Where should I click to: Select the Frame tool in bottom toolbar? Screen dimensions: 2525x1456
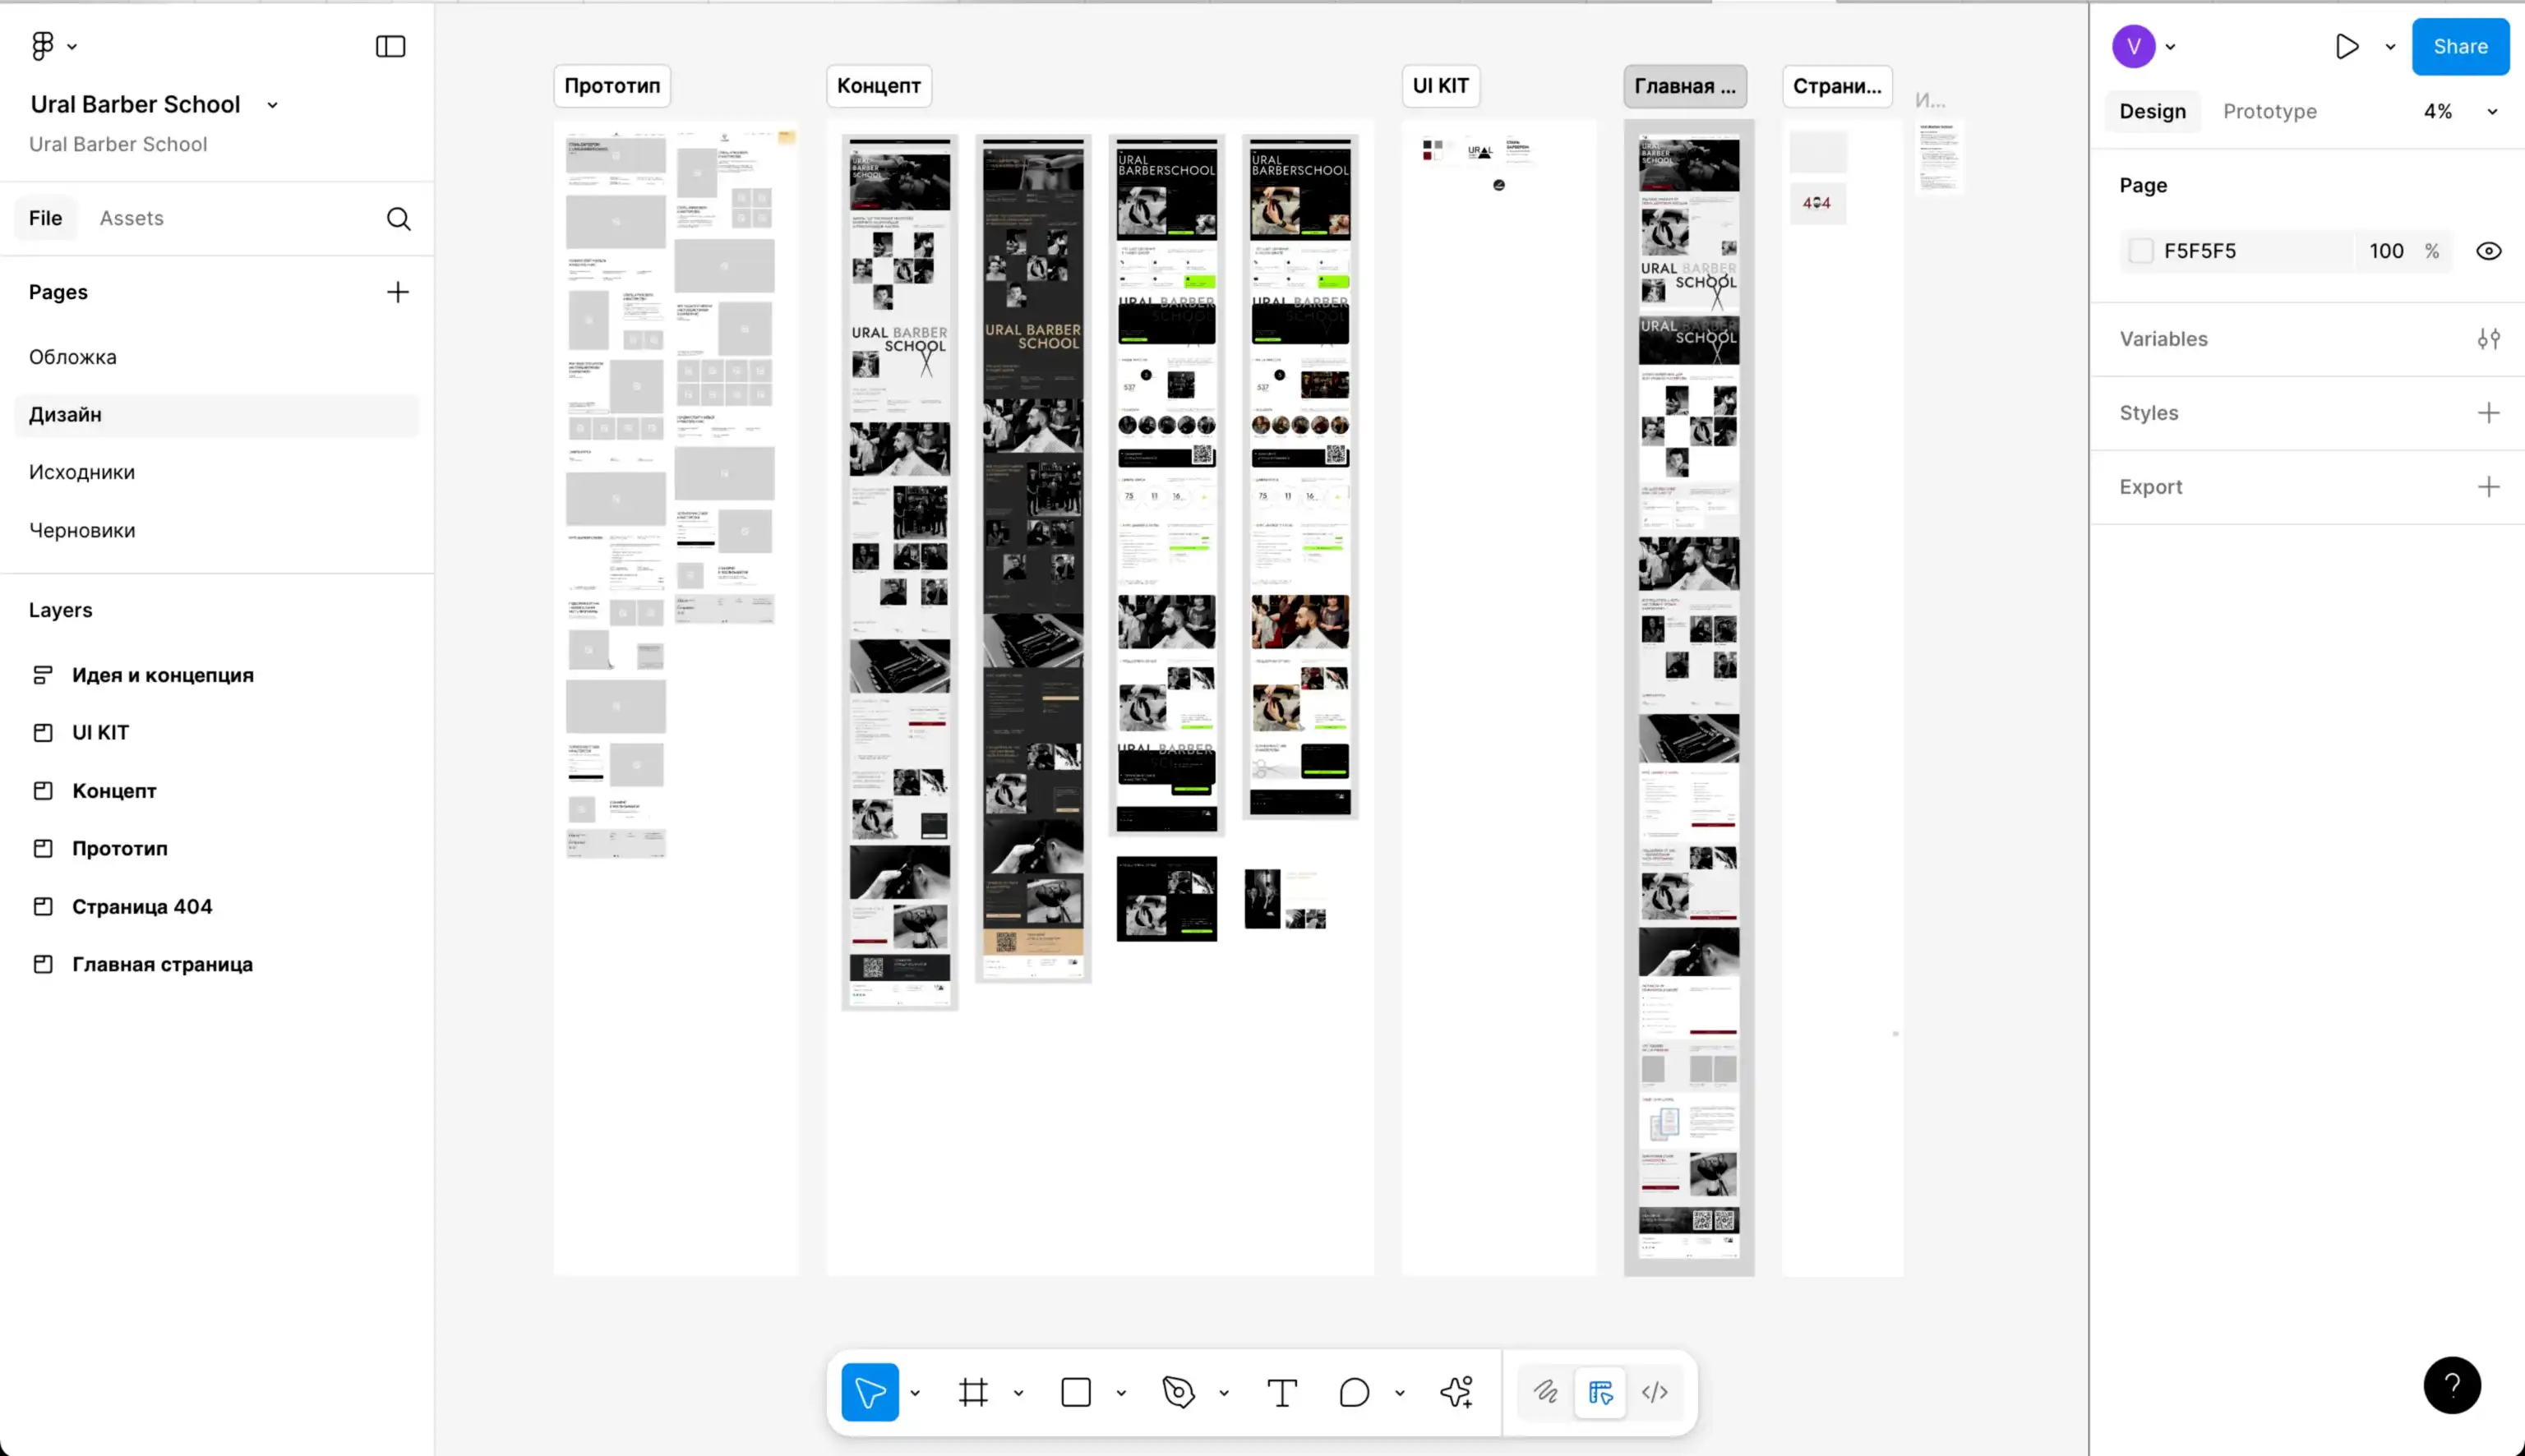coord(973,1392)
